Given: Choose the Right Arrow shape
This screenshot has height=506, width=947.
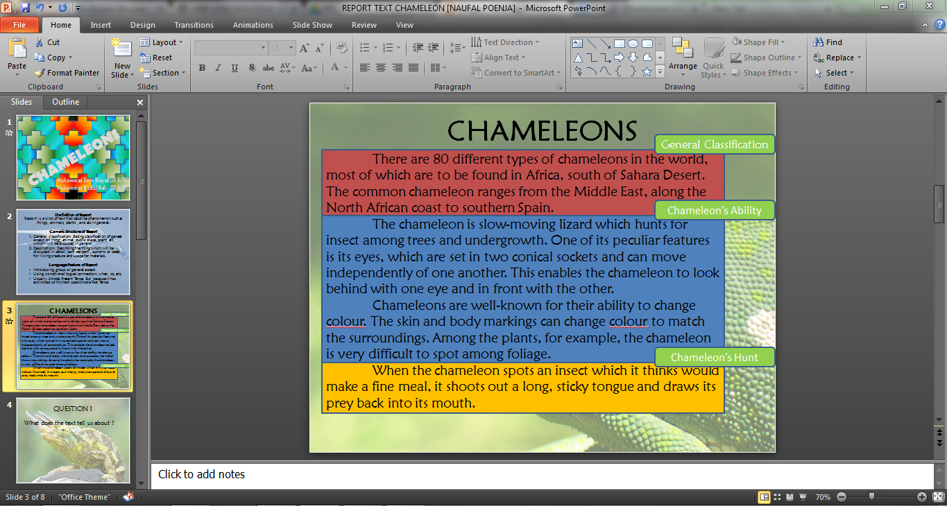Looking at the screenshot, I should pos(619,57).
